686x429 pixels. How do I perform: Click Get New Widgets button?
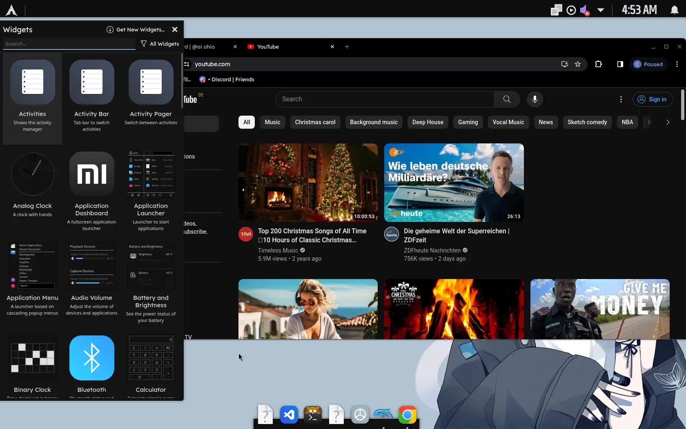136,29
